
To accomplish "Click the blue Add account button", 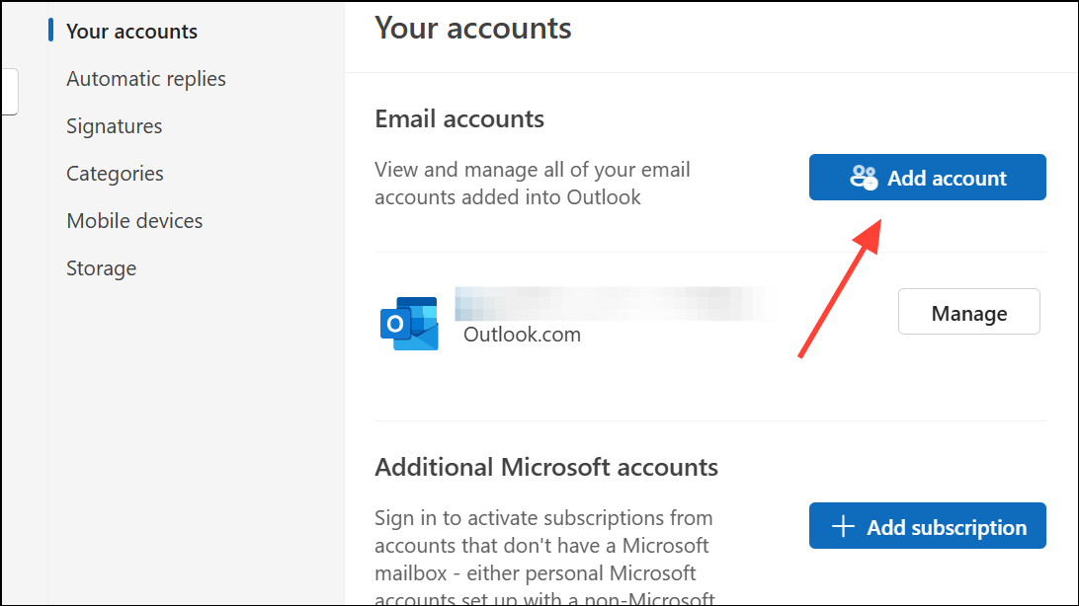I will [928, 178].
